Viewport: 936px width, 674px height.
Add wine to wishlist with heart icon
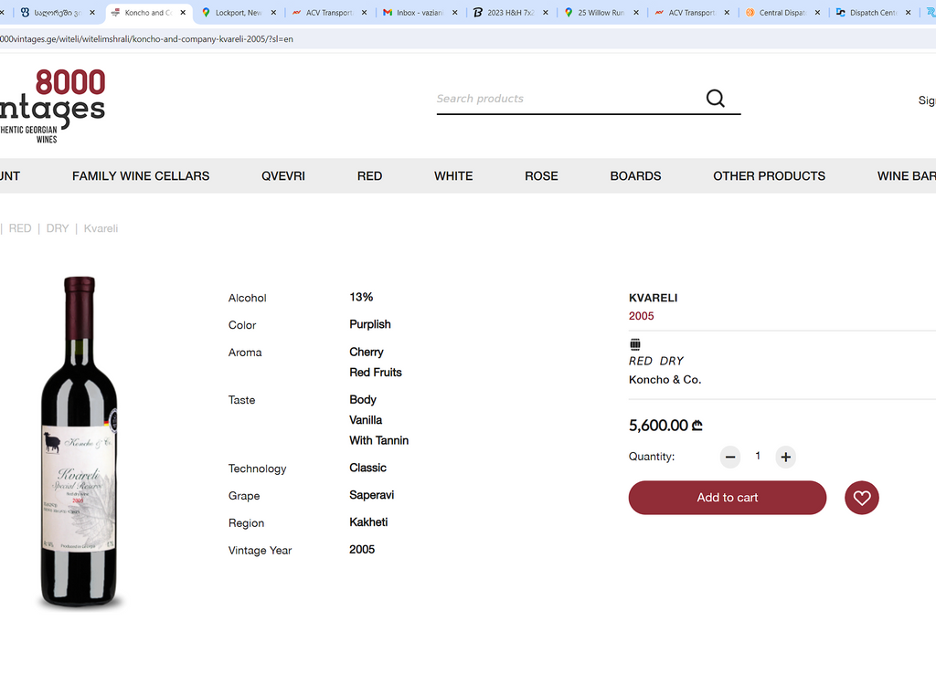[861, 498]
